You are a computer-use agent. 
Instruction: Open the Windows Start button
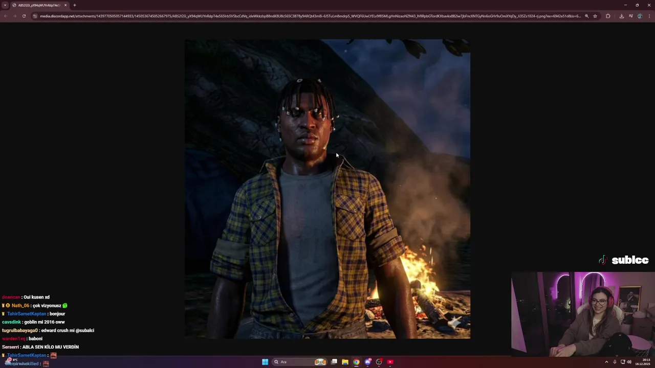[265, 362]
